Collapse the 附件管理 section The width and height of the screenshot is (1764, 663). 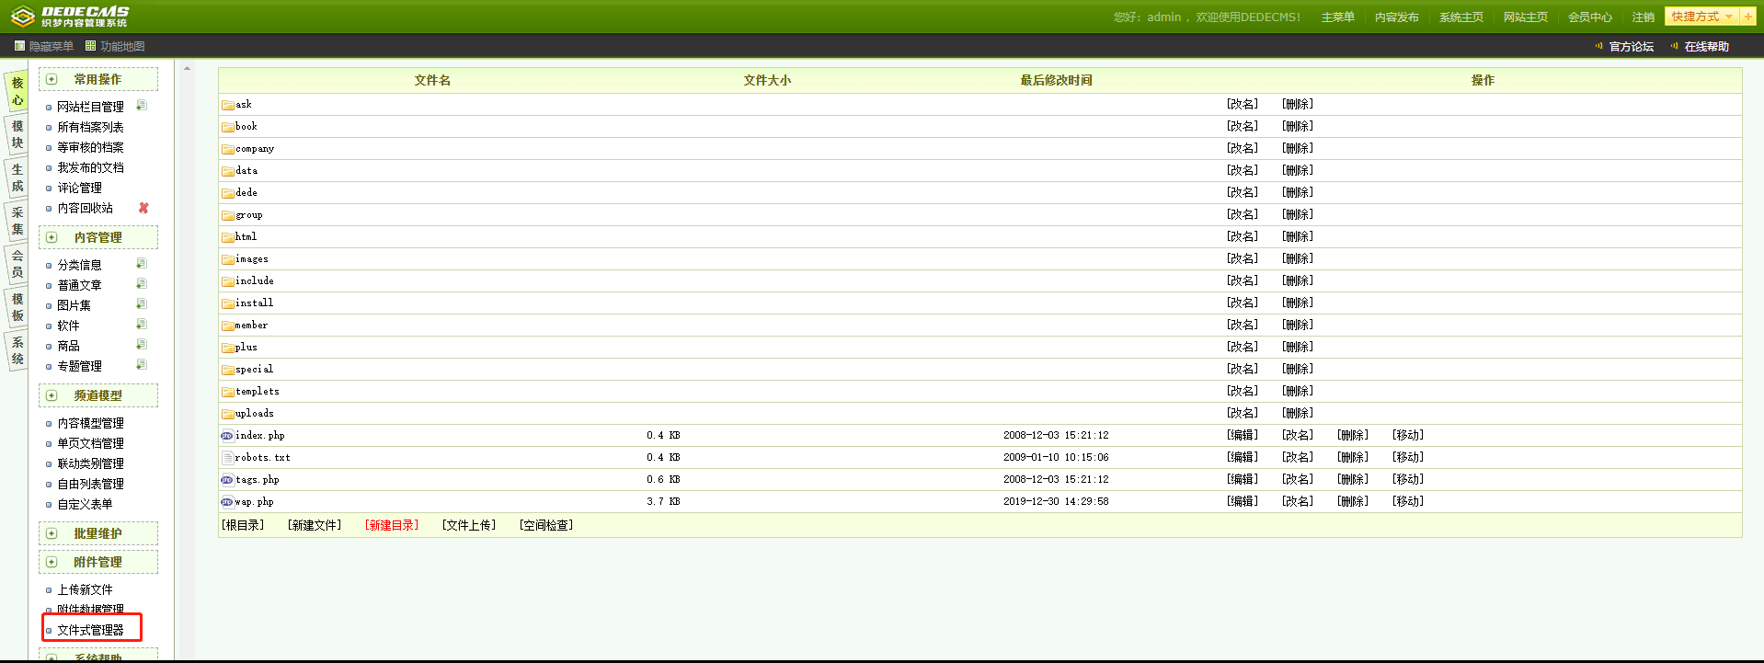[x=52, y=562]
